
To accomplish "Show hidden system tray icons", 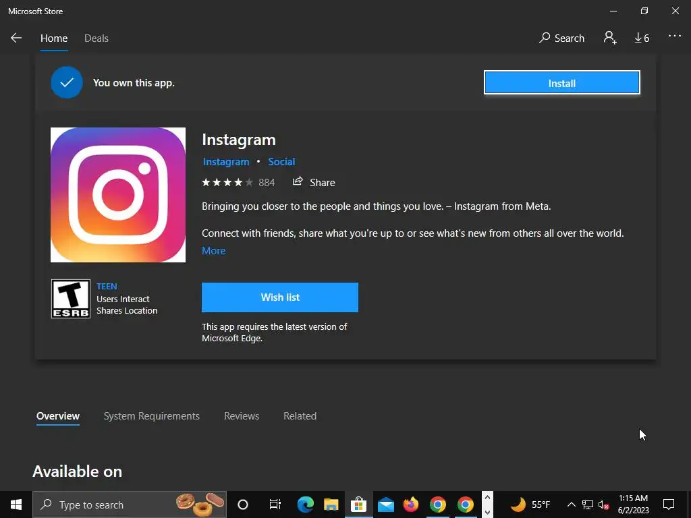I will point(571,505).
